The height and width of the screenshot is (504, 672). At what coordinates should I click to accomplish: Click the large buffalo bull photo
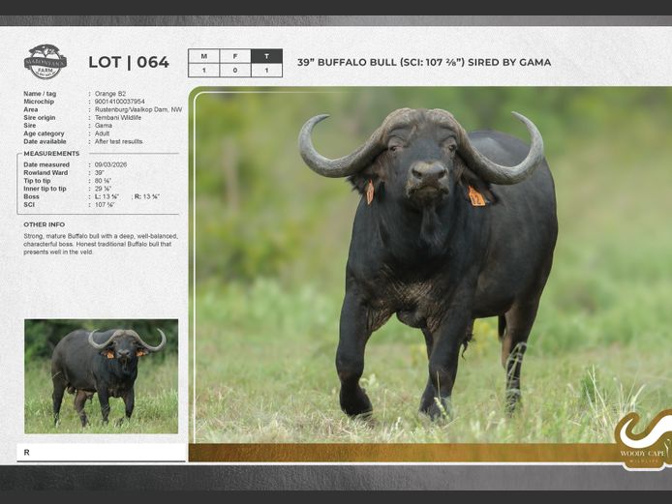[x=426, y=271]
